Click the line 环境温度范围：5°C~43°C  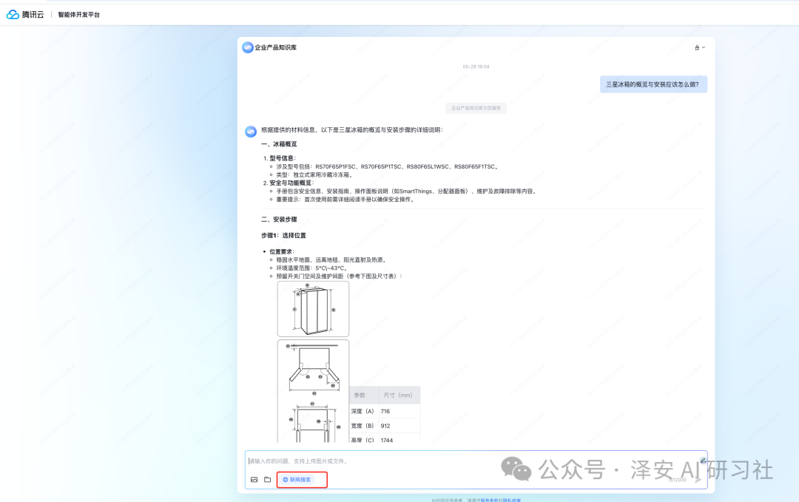coord(312,268)
